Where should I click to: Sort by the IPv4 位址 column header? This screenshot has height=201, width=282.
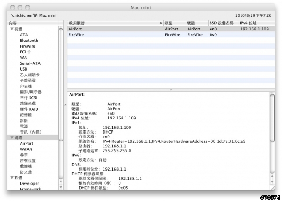point(256,23)
